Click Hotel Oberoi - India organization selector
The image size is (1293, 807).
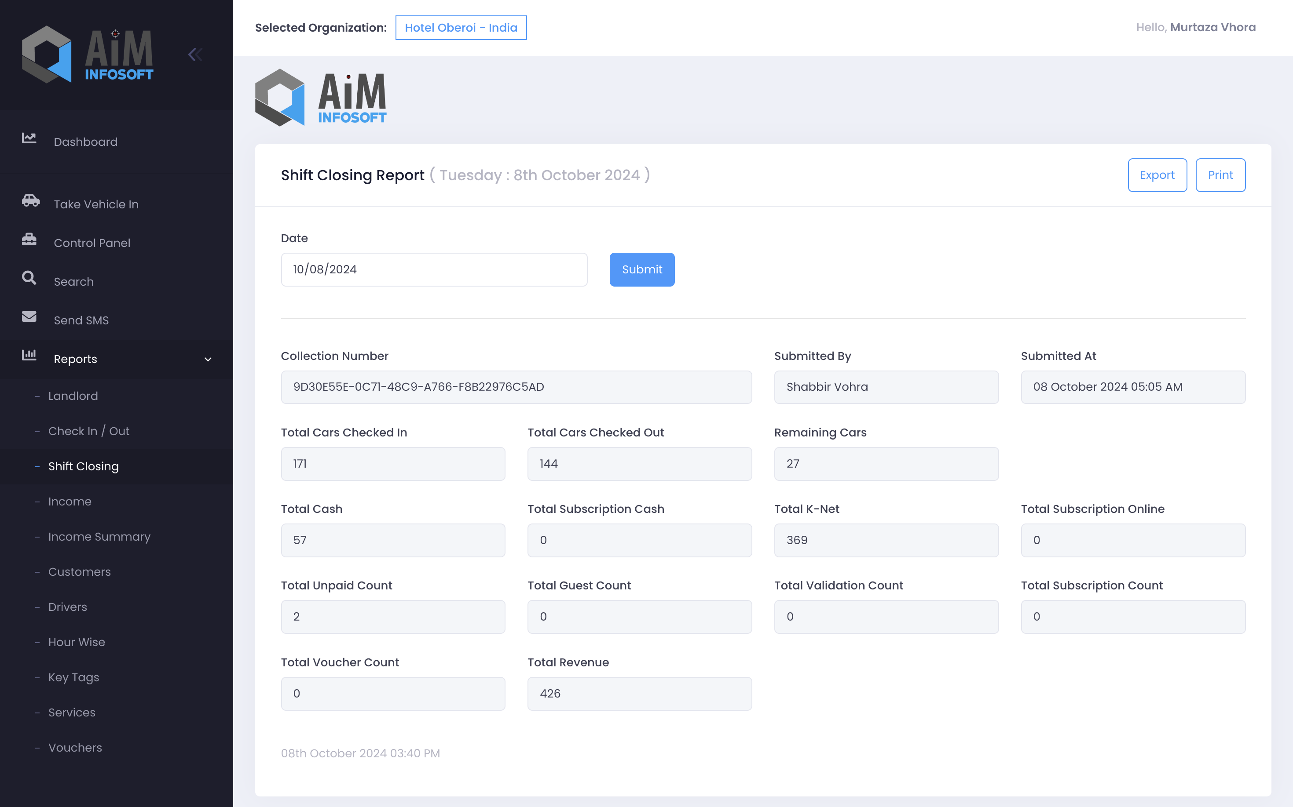click(x=461, y=28)
